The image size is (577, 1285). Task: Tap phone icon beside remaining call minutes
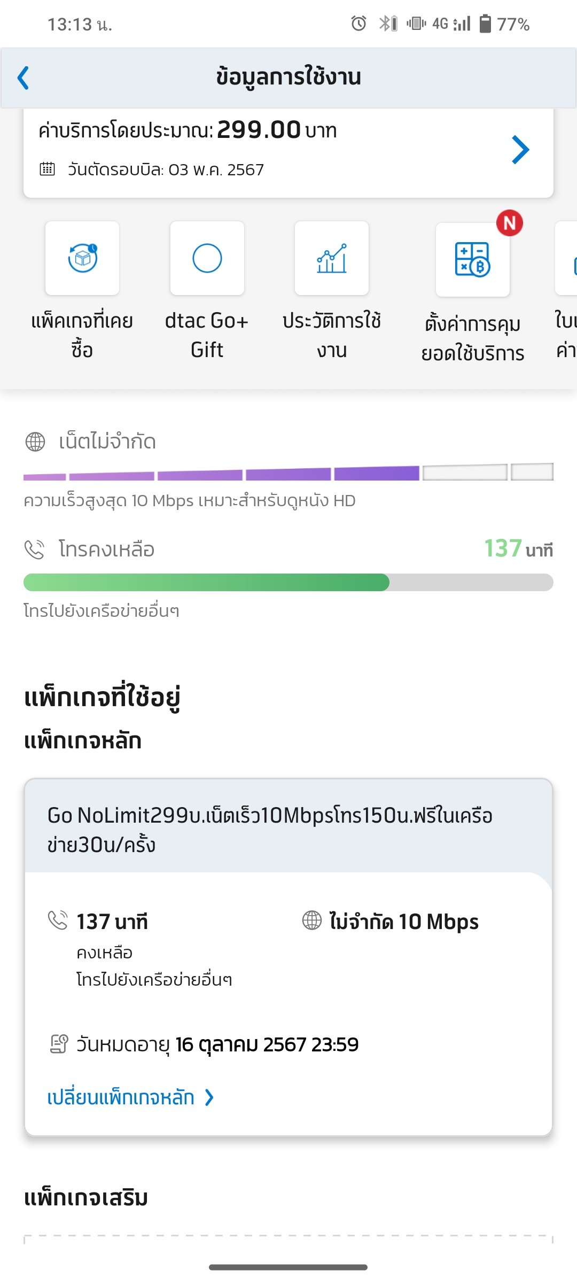click(35, 549)
